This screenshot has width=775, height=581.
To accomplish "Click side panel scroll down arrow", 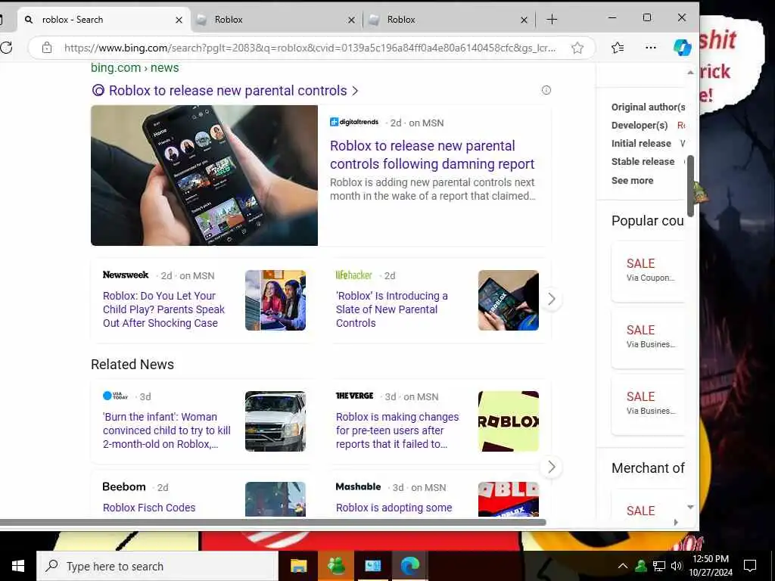I will 690,507.
